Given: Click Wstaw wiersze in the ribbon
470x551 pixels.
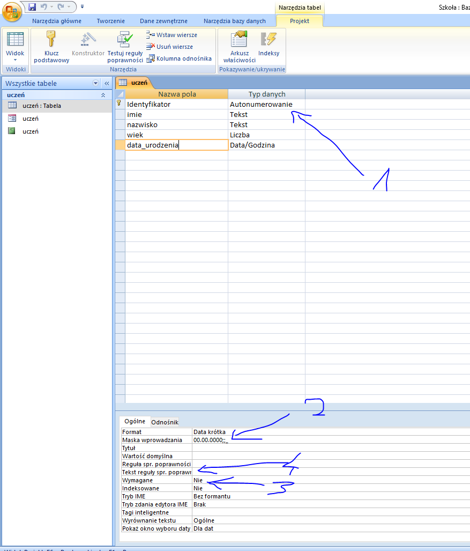Looking at the screenshot, I should click(x=171, y=35).
